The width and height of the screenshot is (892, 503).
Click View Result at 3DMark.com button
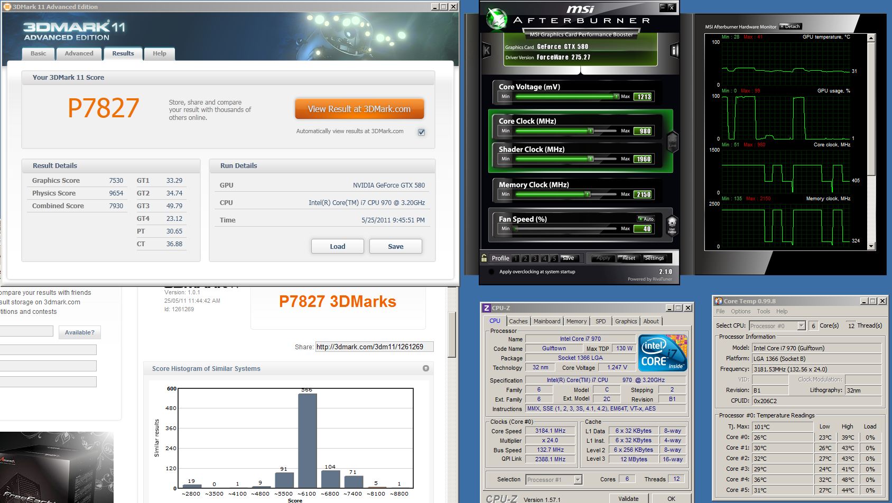pos(359,109)
